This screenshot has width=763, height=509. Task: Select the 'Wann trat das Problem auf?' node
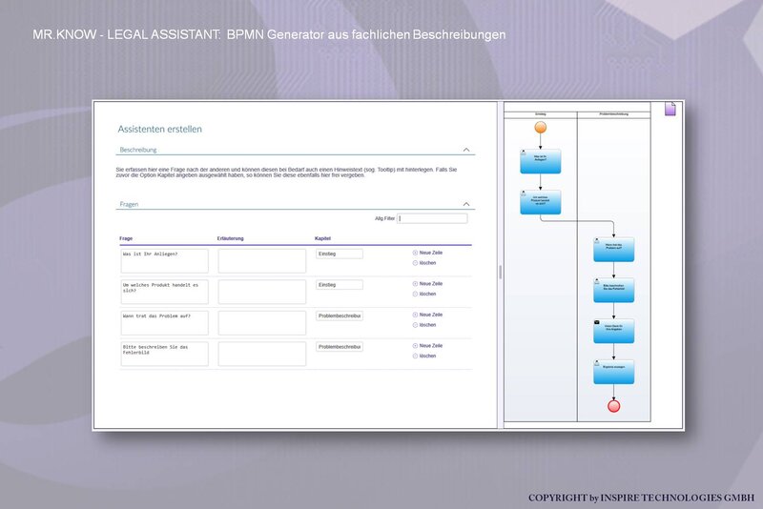[x=613, y=250]
